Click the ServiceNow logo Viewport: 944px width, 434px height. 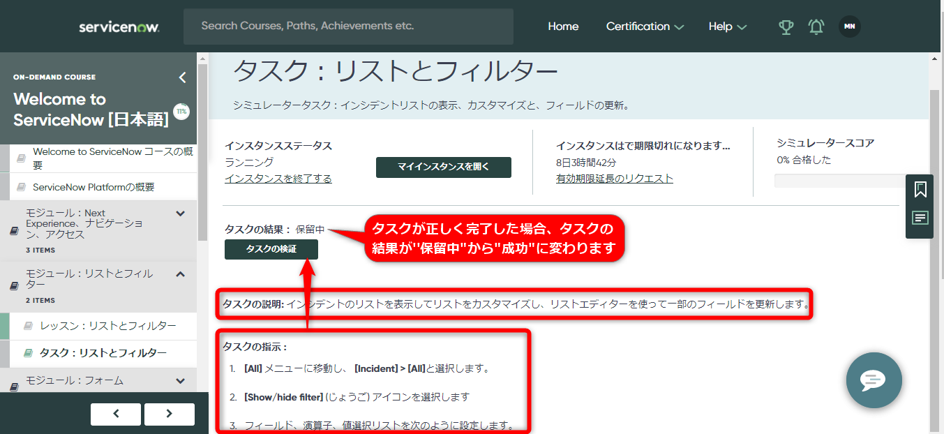(119, 26)
